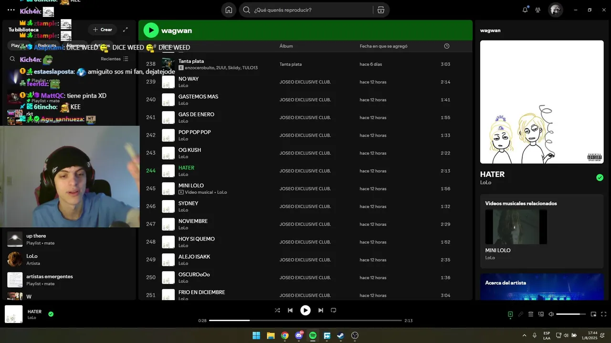The height and width of the screenshot is (343, 611).
Task: Click the Crear button
Action: pos(103,30)
